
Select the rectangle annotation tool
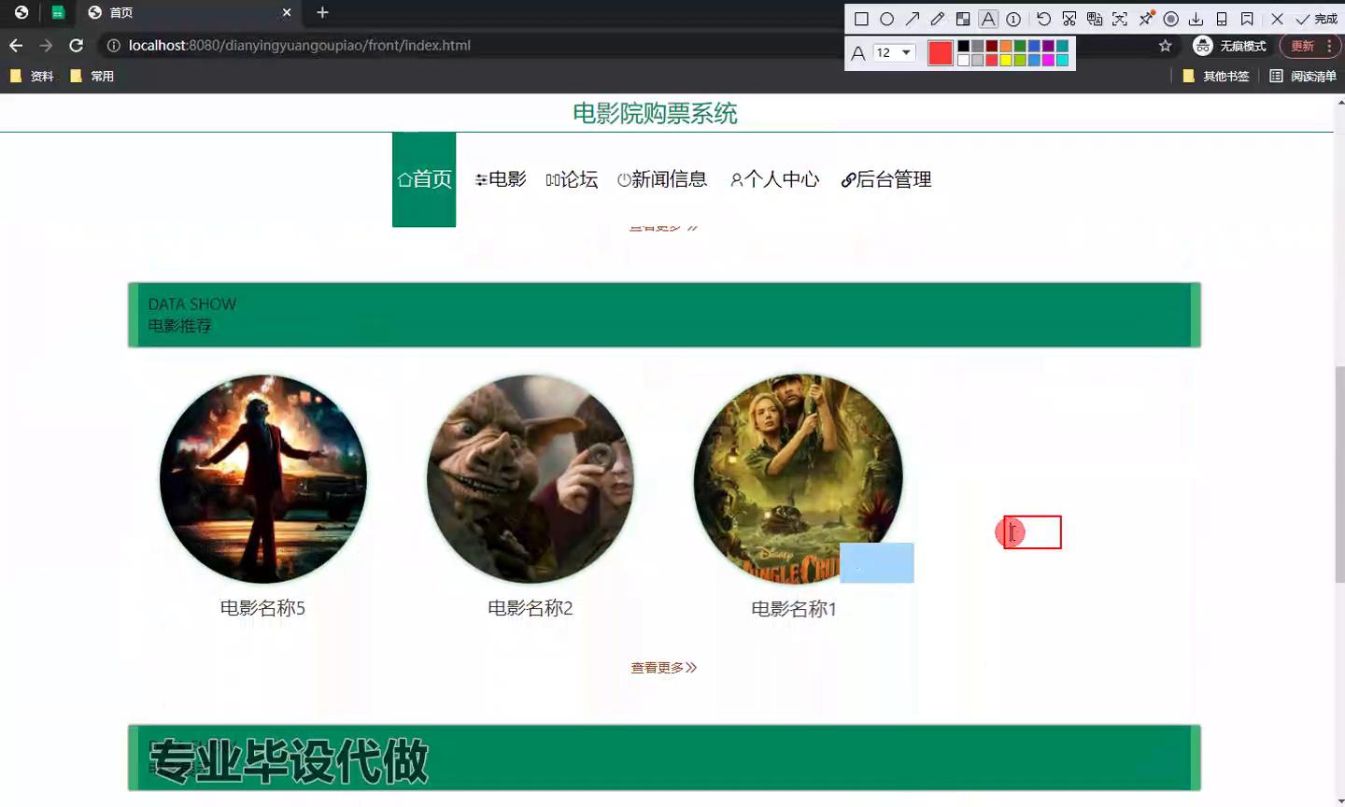point(861,19)
